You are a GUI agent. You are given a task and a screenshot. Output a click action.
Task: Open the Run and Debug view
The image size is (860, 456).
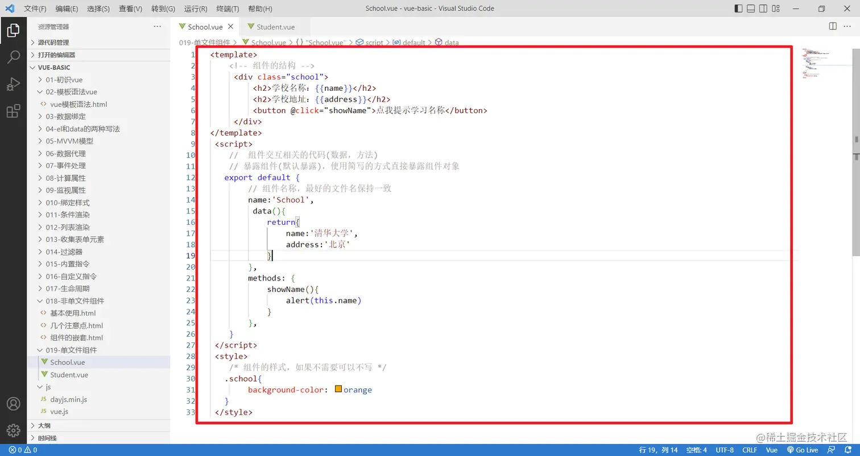(x=13, y=84)
